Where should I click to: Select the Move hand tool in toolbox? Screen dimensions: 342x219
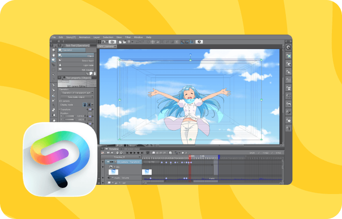53,55
